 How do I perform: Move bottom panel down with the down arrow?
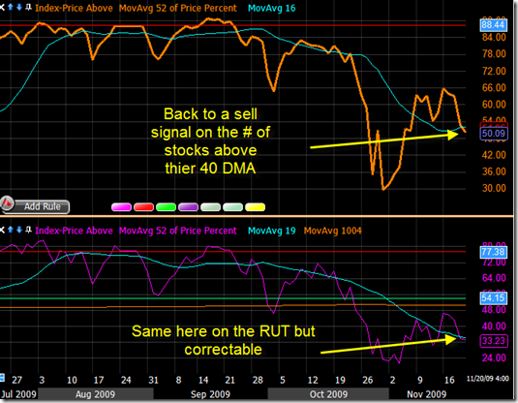[x=19, y=230]
